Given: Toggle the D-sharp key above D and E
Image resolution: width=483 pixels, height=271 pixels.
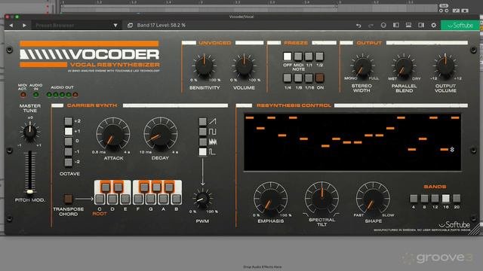Looking at the screenshot, I should tap(118, 187).
